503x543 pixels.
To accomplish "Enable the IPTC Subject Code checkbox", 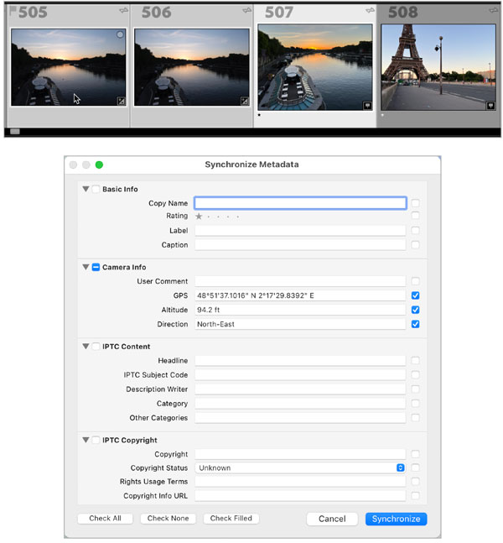I will [x=416, y=374].
